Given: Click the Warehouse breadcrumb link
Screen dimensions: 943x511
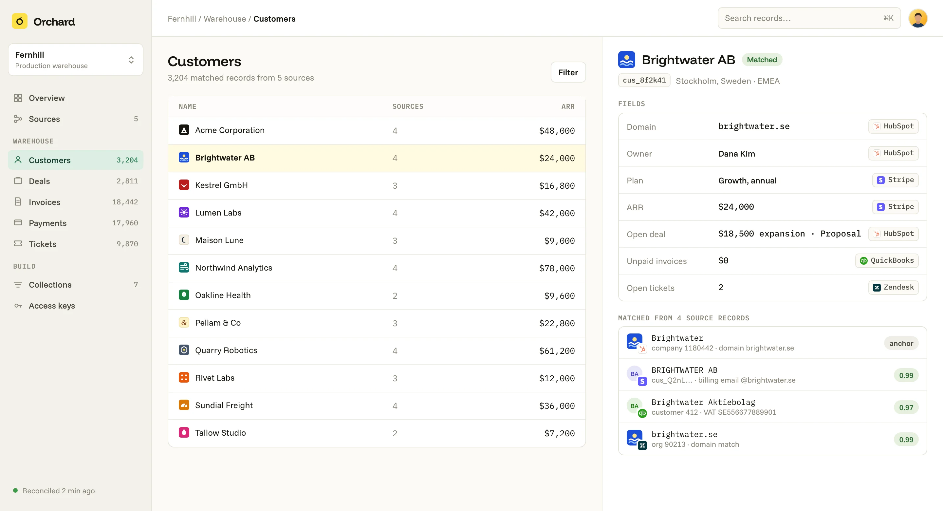Looking at the screenshot, I should [x=225, y=19].
